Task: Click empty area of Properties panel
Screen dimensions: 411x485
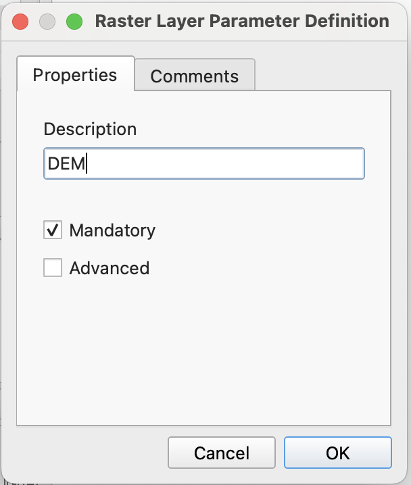Action: (203, 351)
